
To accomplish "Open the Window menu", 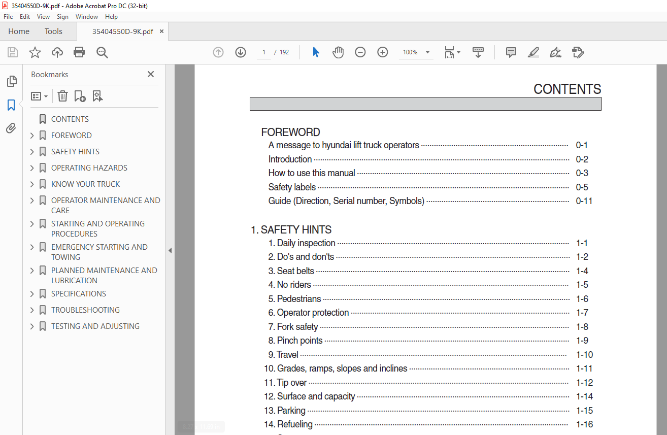I will [87, 17].
